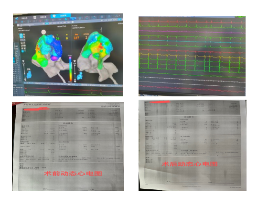Viewport: 258px width, 197px height.
Task: Click the blue PA heart orientation icon
Action: click(x=29, y=75)
